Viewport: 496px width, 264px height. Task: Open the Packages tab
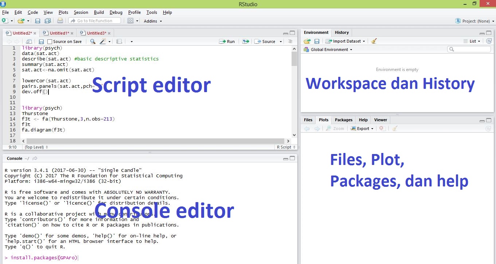coord(343,119)
